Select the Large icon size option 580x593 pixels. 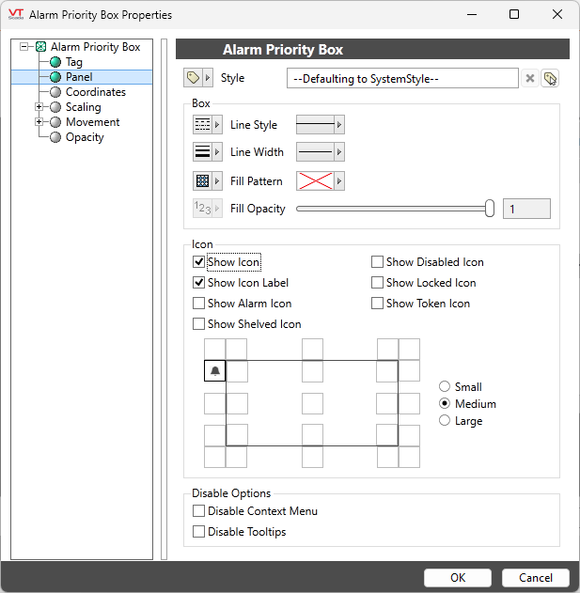[445, 421]
